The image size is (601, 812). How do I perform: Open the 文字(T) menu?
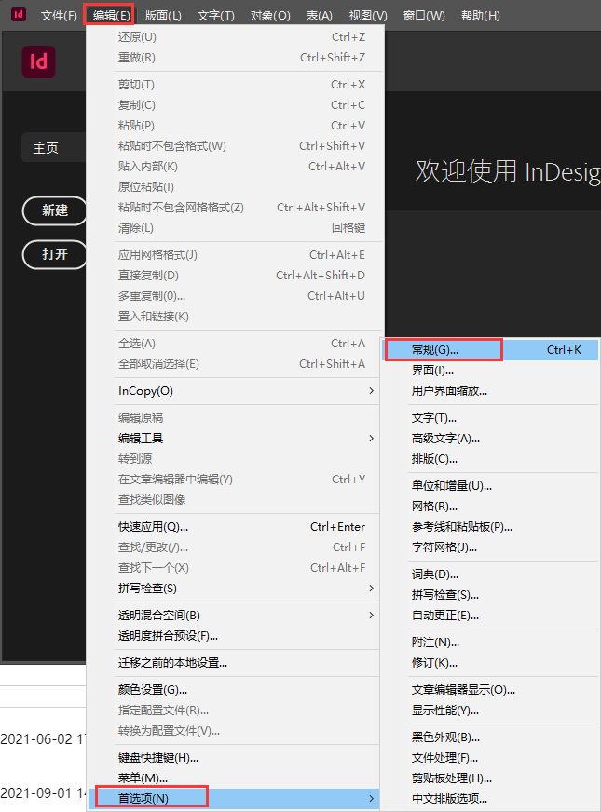(215, 16)
